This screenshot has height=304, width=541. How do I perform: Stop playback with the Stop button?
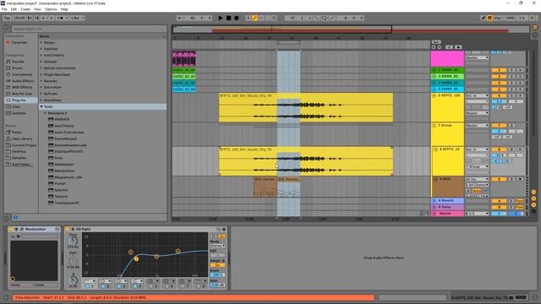tap(228, 18)
